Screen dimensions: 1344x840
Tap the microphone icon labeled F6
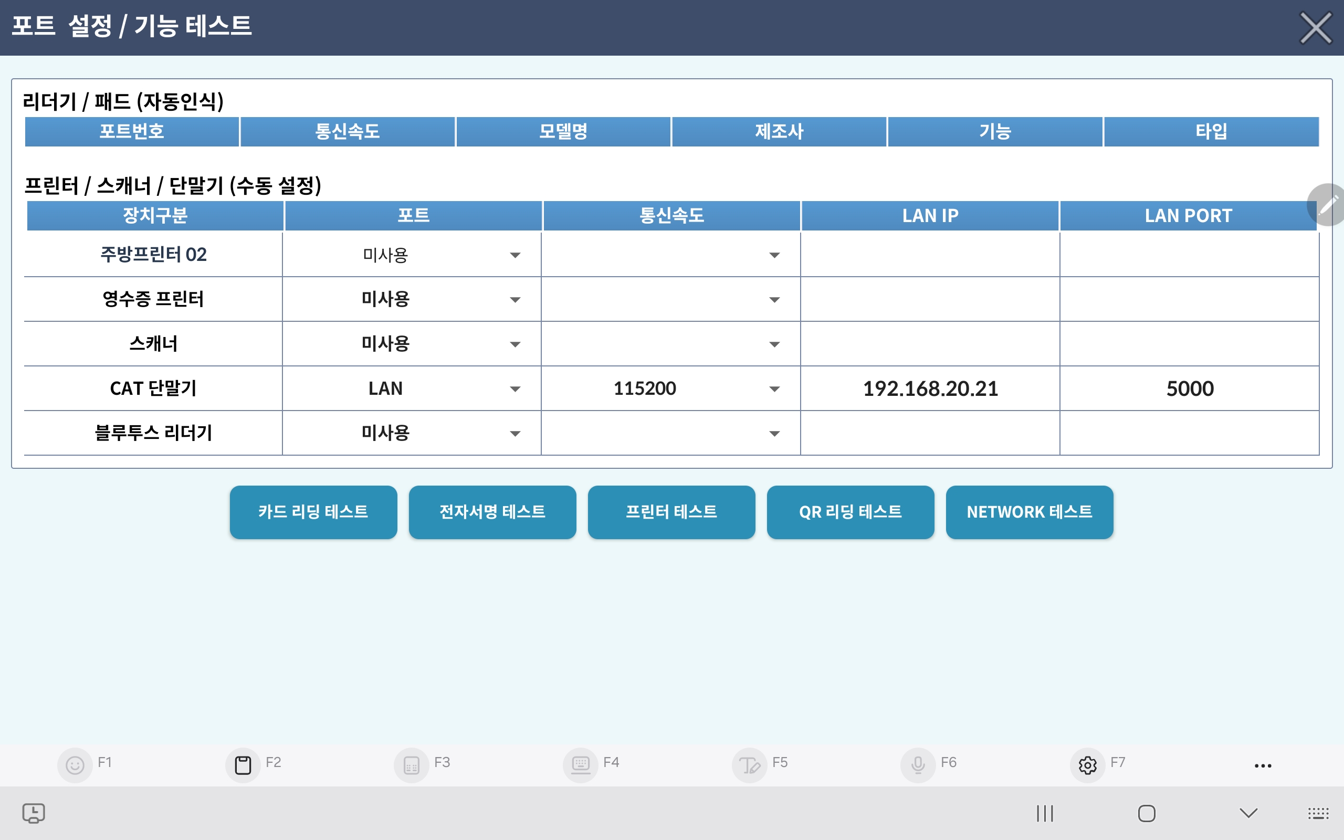pyautogui.click(x=918, y=765)
